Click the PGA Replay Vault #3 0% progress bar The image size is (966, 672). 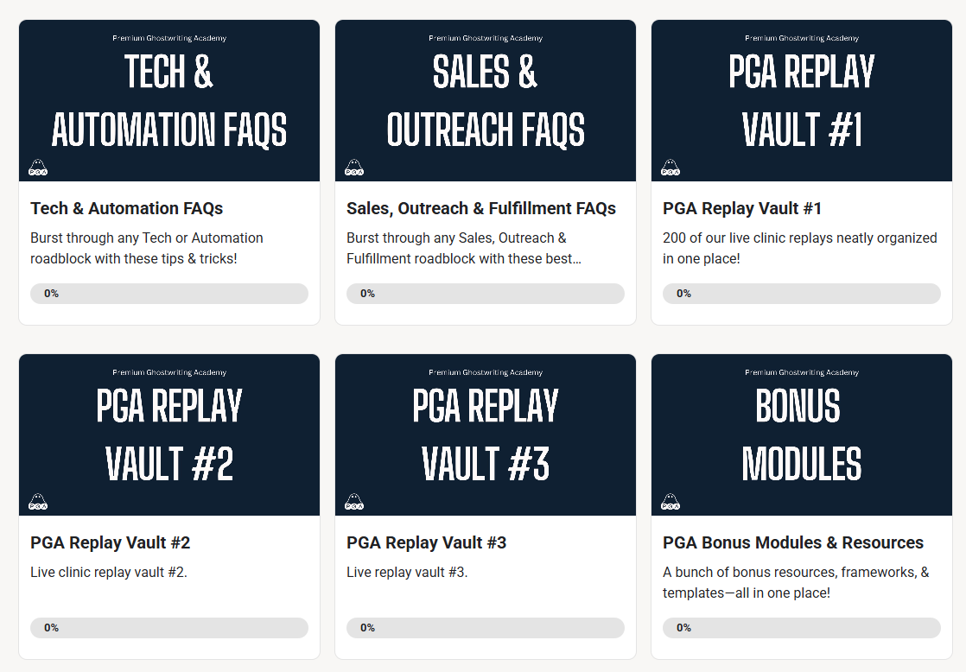[x=486, y=628]
